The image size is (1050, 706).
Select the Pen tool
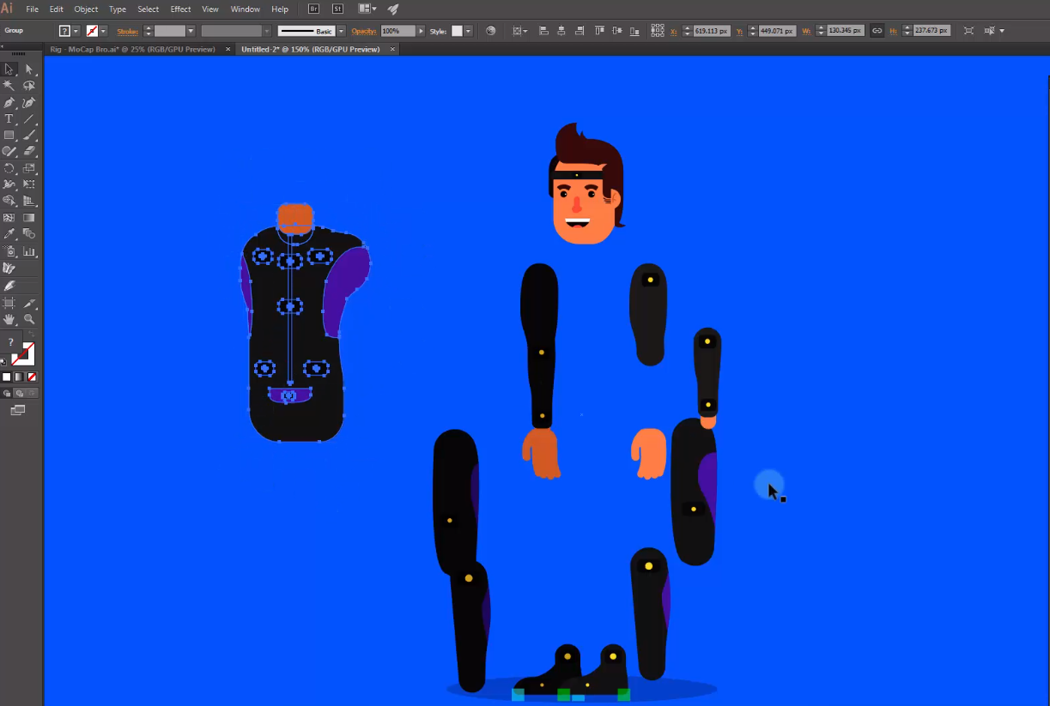9,102
